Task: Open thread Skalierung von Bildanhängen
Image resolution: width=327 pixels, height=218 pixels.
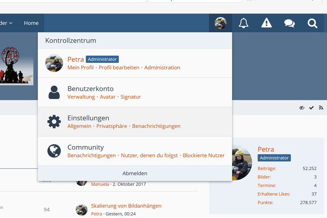Action: pyautogui.click(x=126, y=206)
